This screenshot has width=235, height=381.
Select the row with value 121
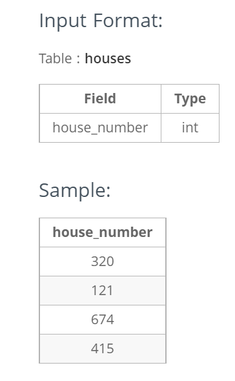103,291
